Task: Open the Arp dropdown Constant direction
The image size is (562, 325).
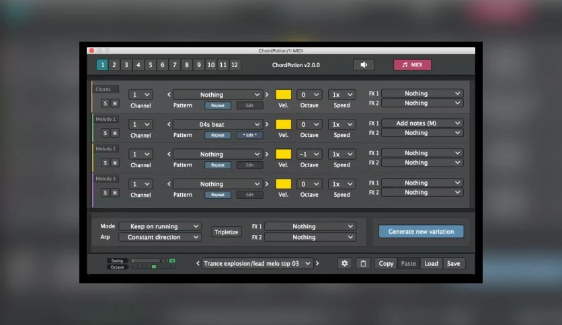Action: [x=160, y=237]
